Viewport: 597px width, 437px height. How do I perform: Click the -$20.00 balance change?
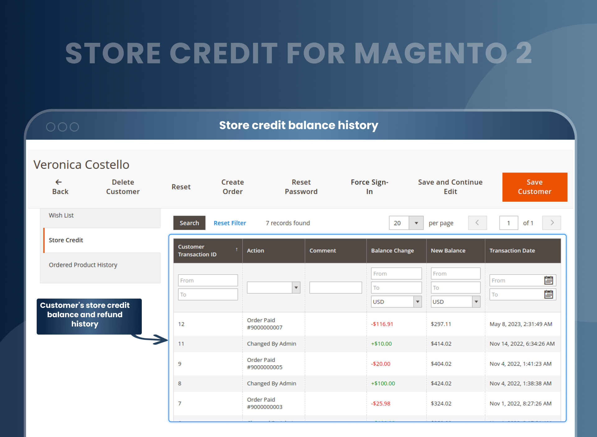pos(381,364)
